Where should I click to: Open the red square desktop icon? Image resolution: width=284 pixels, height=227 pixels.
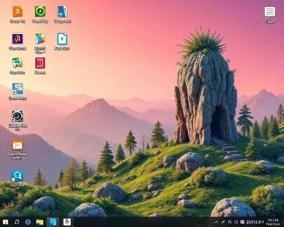pos(40,63)
